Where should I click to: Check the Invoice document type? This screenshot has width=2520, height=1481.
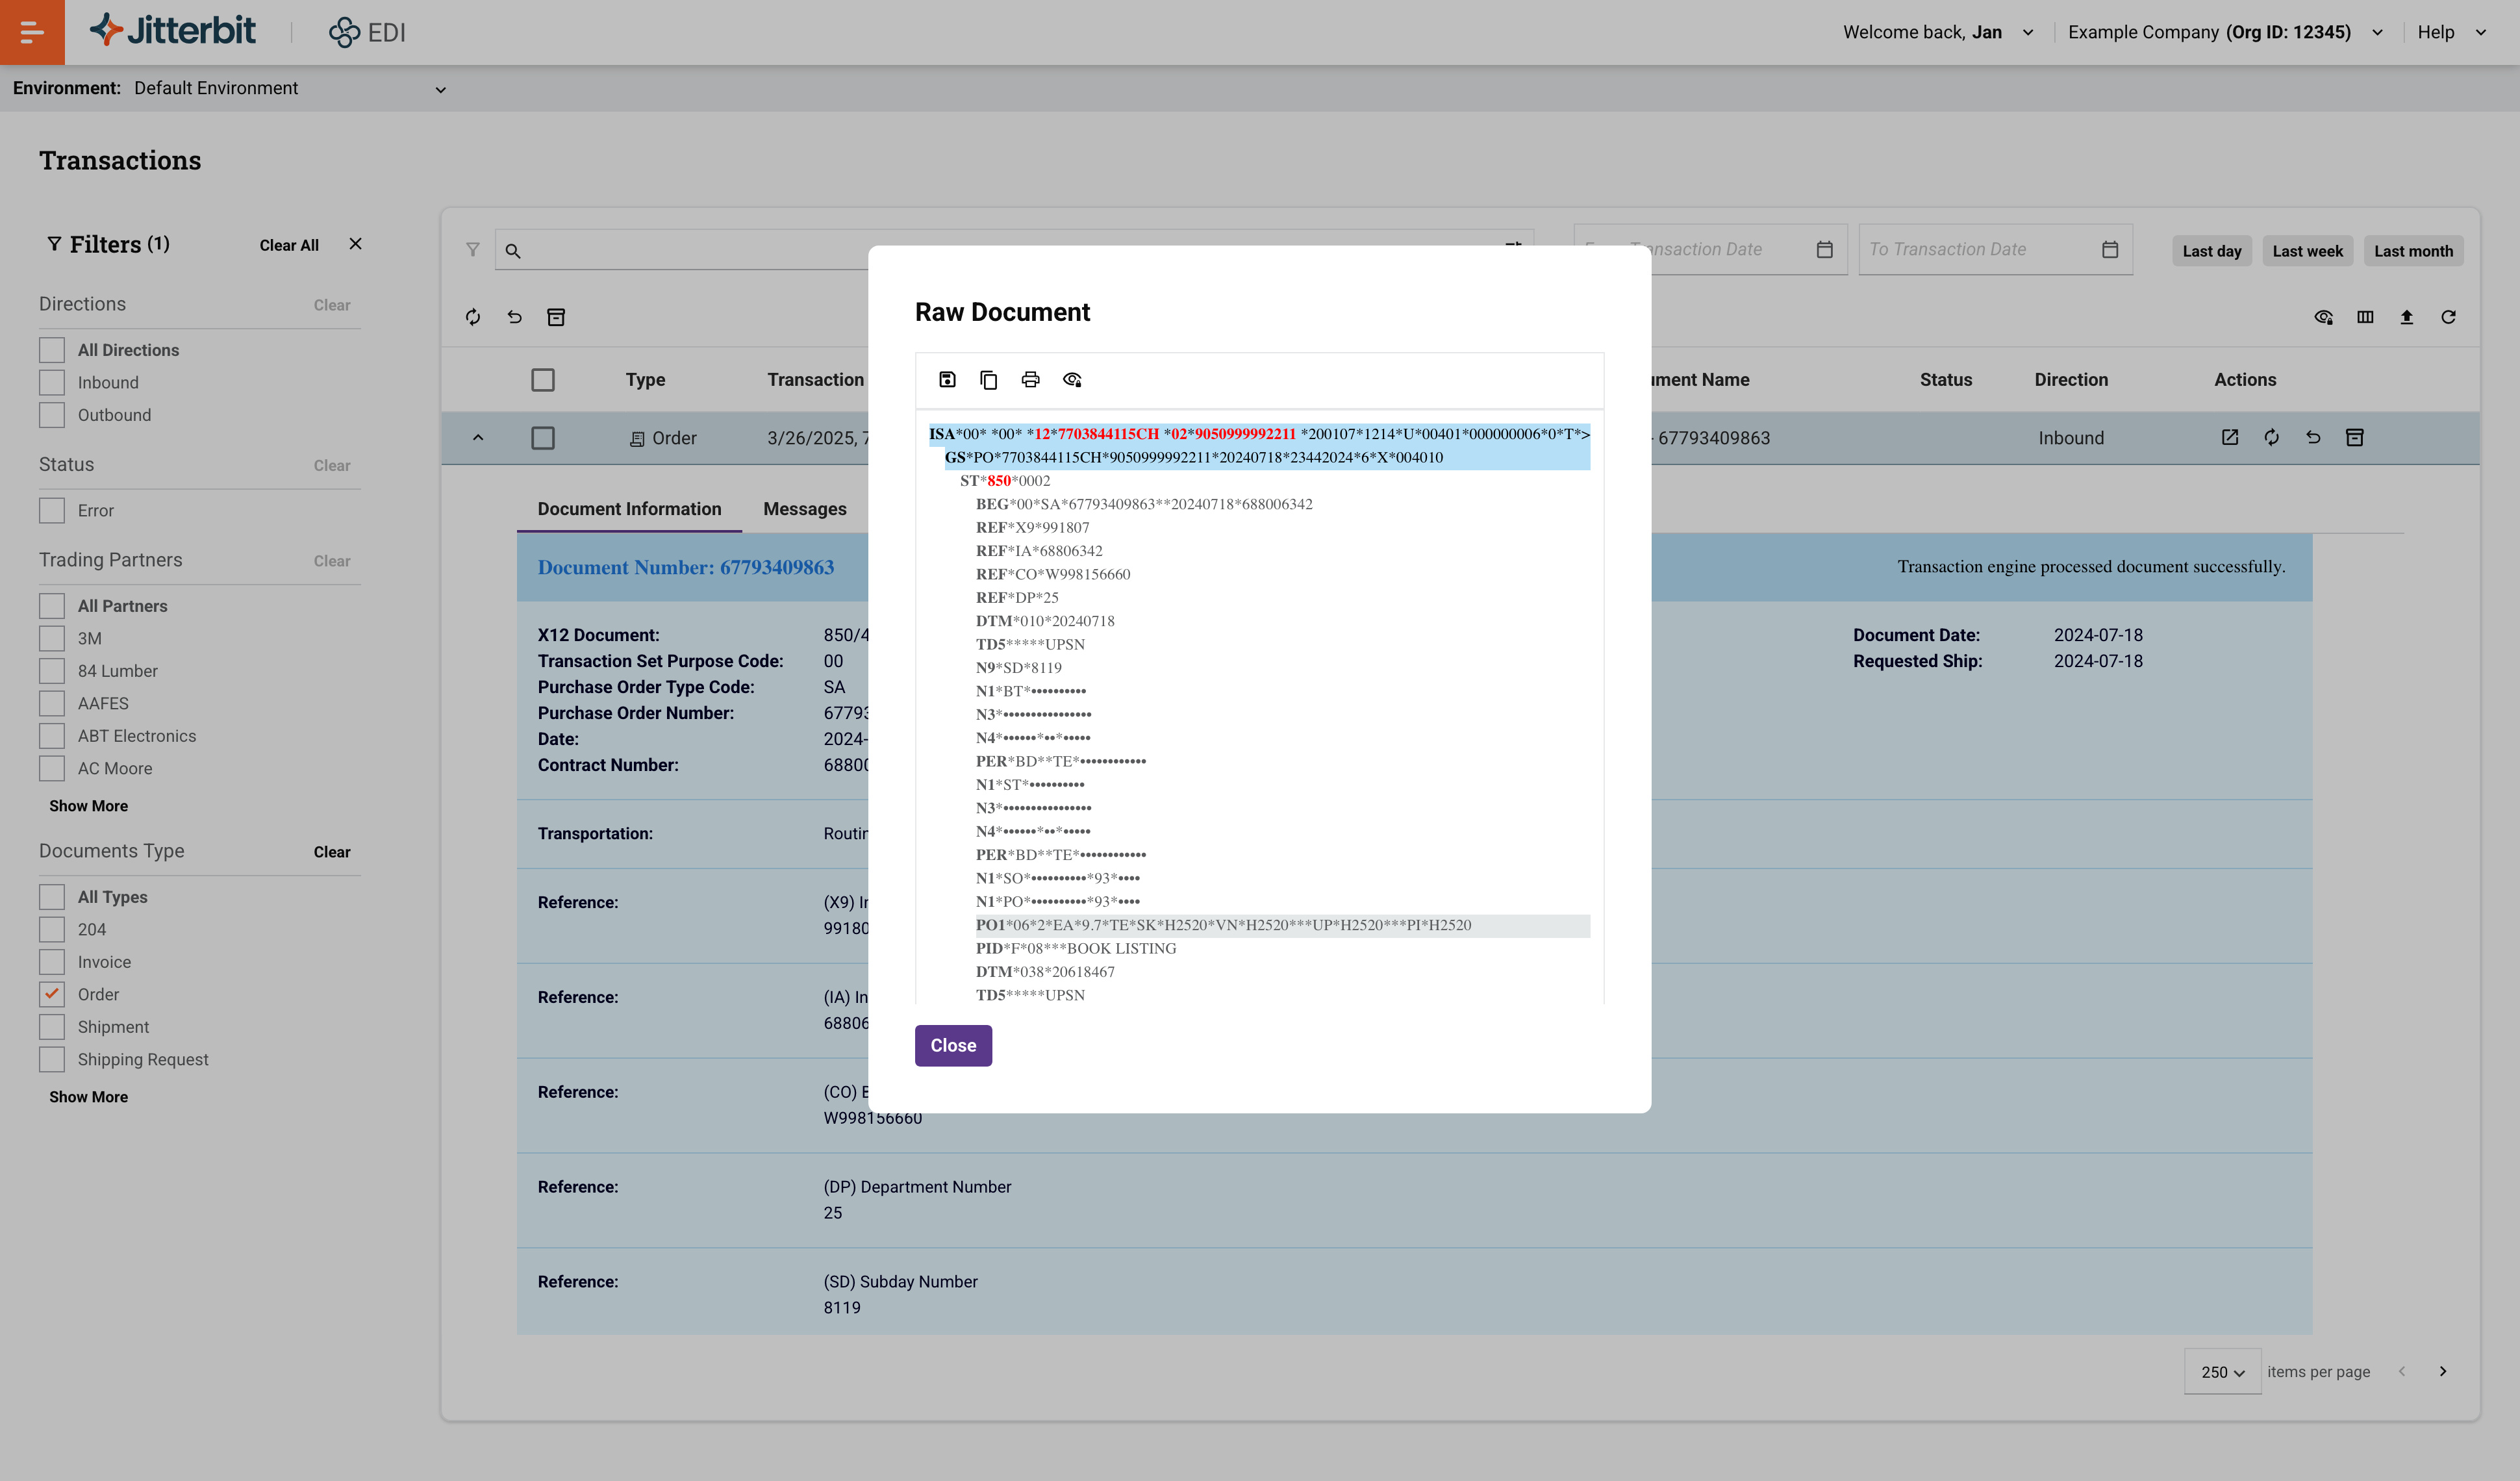click(x=52, y=962)
